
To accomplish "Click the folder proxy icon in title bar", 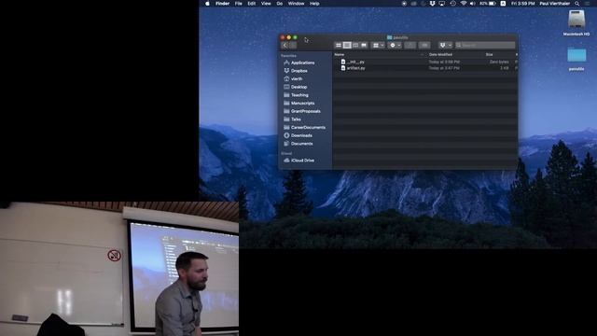I will 389,37.
